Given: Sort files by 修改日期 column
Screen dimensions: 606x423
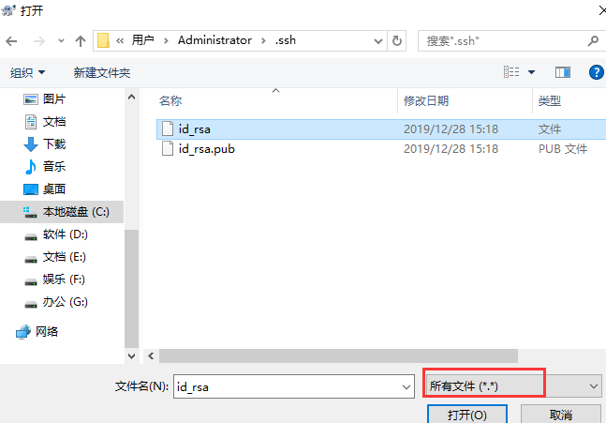Looking at the screenshot, I should (426, 101).
